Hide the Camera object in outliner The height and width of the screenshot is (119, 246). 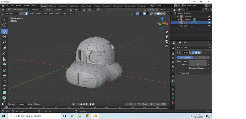click(209, 20)
